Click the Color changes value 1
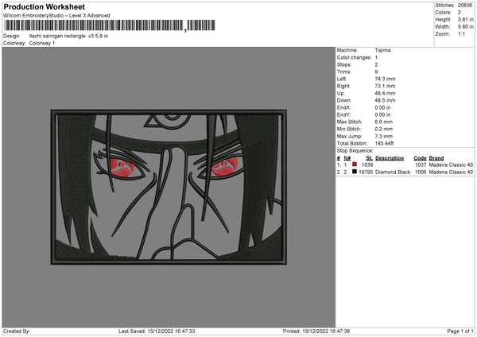This screenshot has height=337, width=477. (x=376, y=57)
